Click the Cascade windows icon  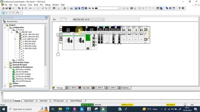point(167,8)
